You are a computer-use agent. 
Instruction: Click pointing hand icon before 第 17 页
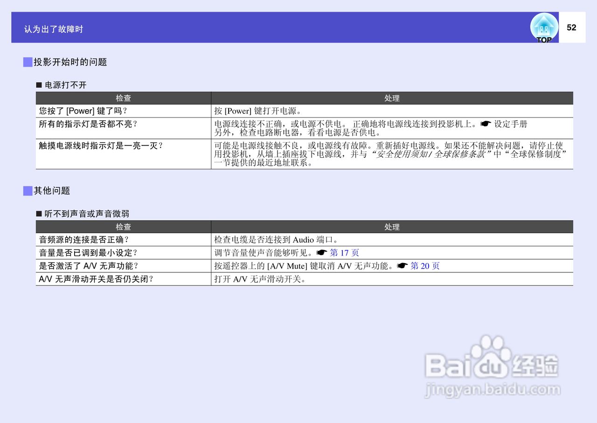(x=322, y=253)
